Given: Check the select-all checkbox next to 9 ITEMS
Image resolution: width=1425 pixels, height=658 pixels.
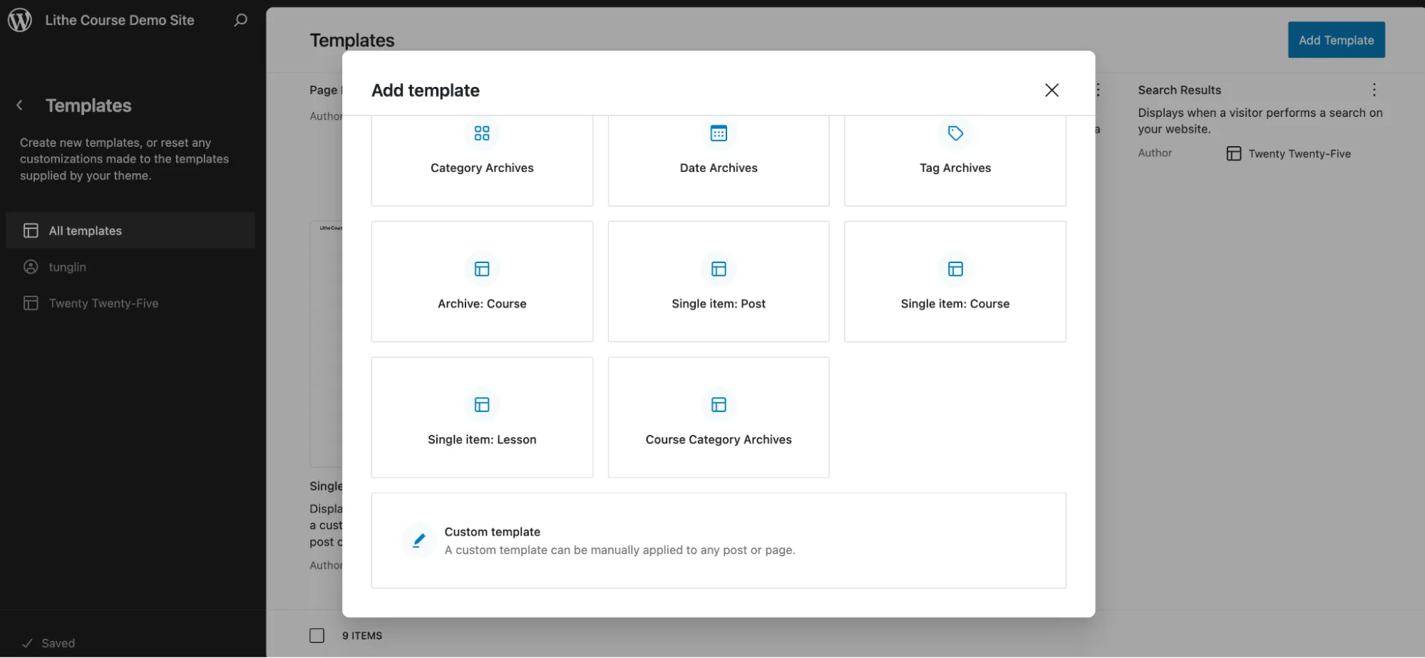Looking at the screenshot, I should [317, 634].
